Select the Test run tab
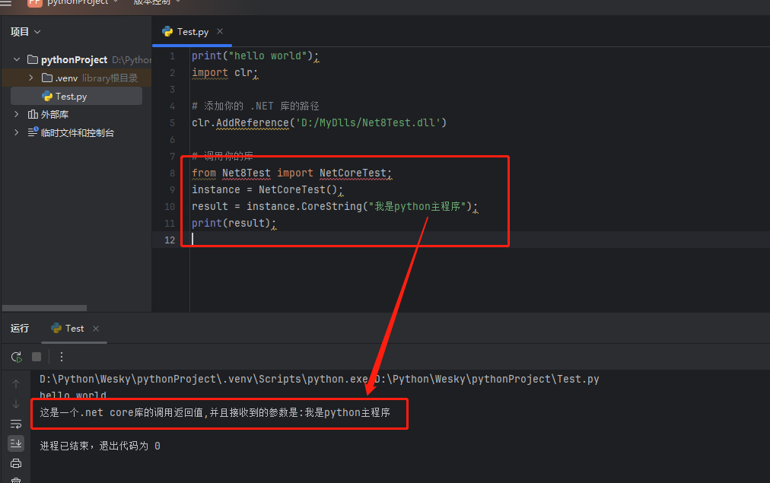This screenshot has width=770, height=483. (74, 329)
